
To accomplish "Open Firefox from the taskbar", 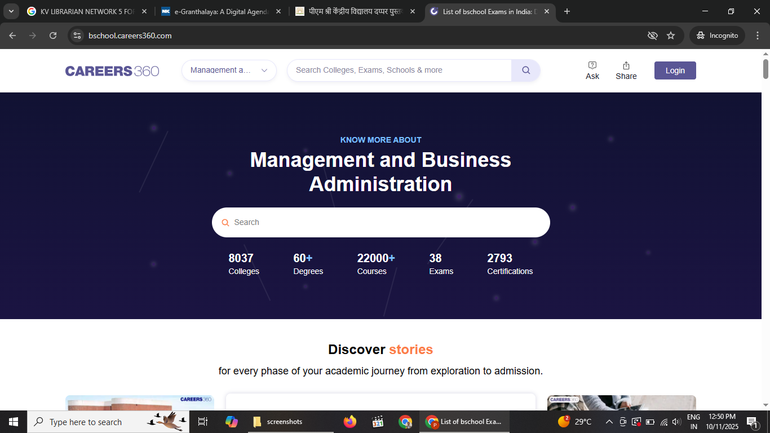I will (350, 422).
